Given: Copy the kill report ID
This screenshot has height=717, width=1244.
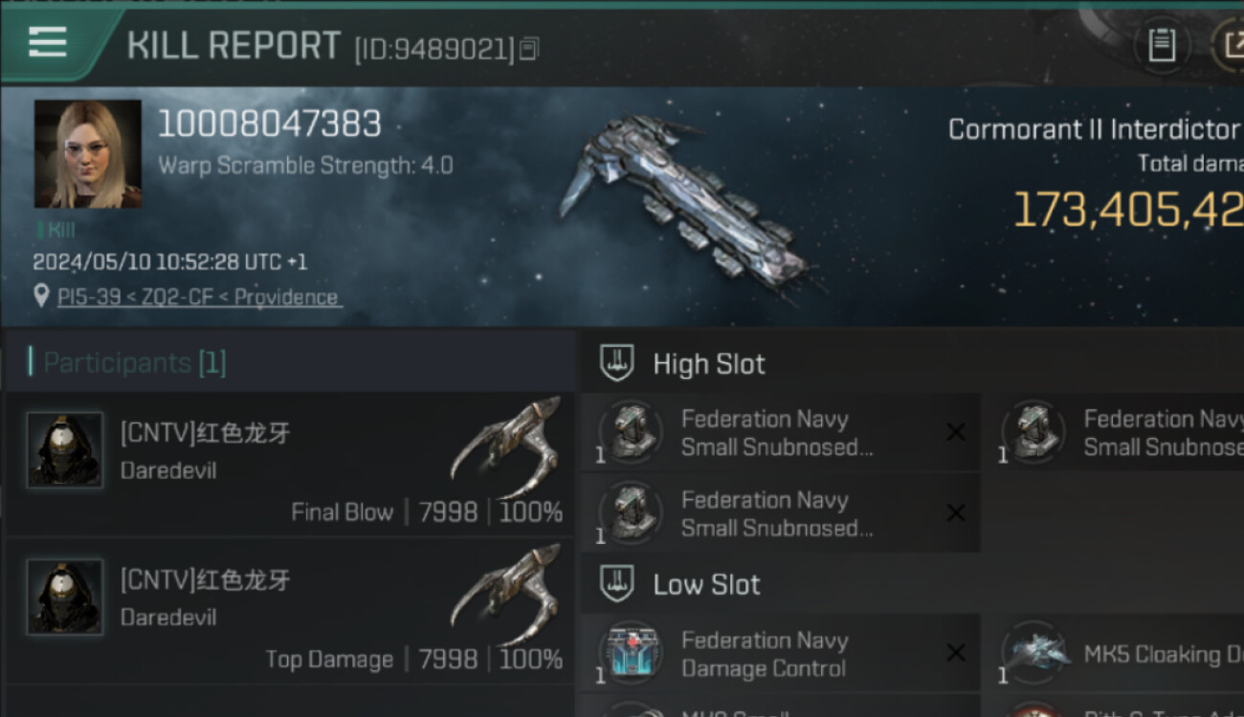Looking at the screenshot, I should (x=529, y=48).
